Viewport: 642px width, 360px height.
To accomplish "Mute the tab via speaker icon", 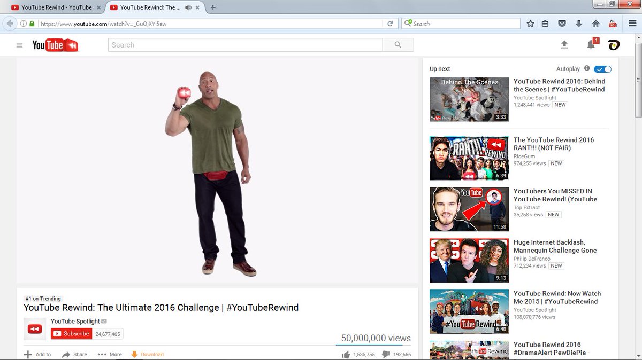I will click(188, 7).
